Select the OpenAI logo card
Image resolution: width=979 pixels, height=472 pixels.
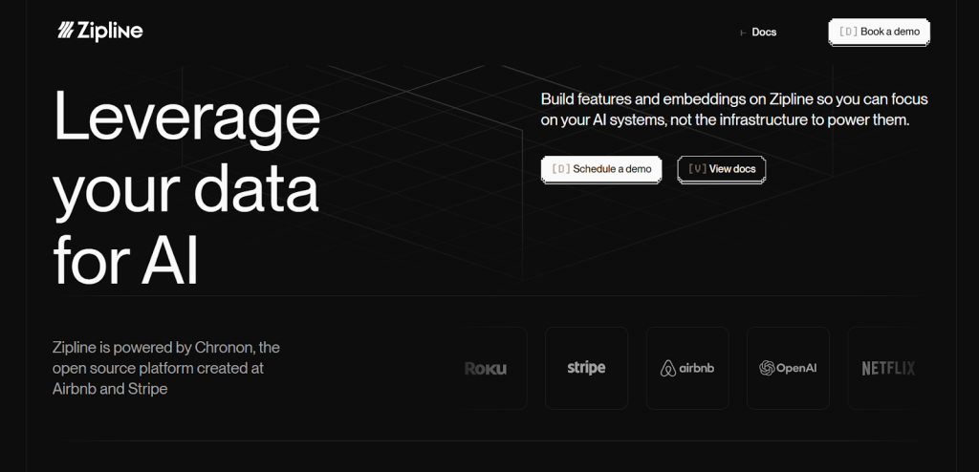point(788,369)
